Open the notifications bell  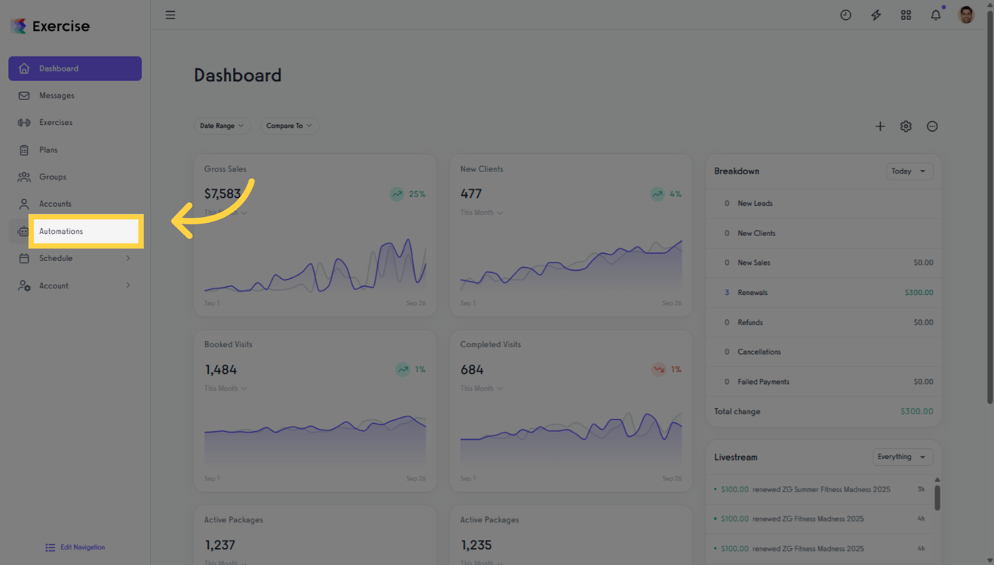[936, 15]
